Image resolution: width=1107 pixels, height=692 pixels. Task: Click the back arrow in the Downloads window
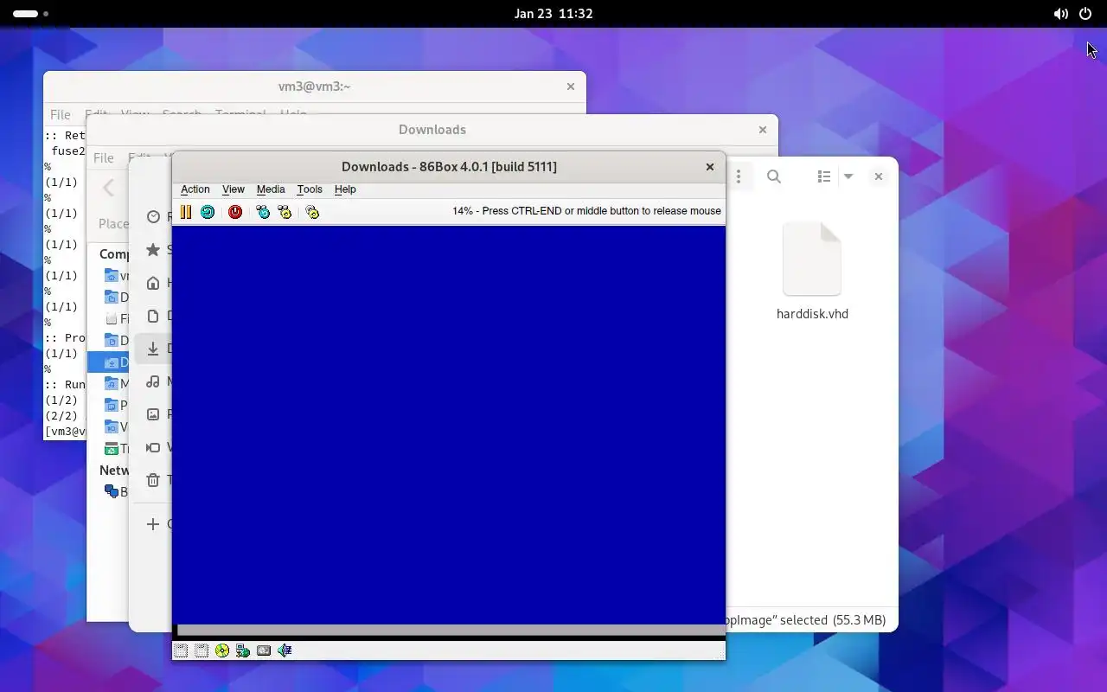[108, 188]
